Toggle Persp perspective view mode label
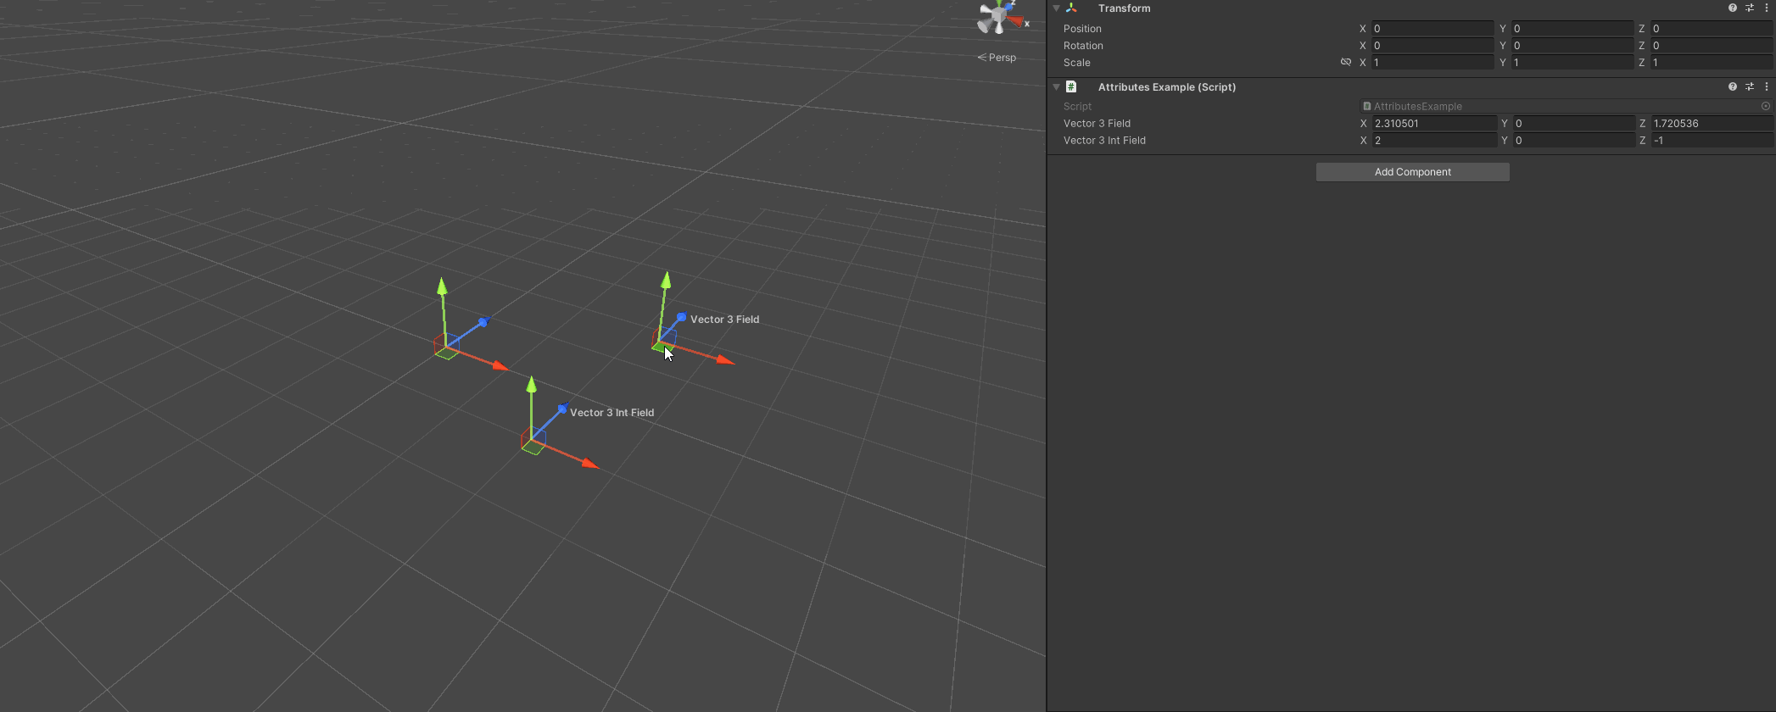This screenshot has height=712, width=1776. pos(997,58)
